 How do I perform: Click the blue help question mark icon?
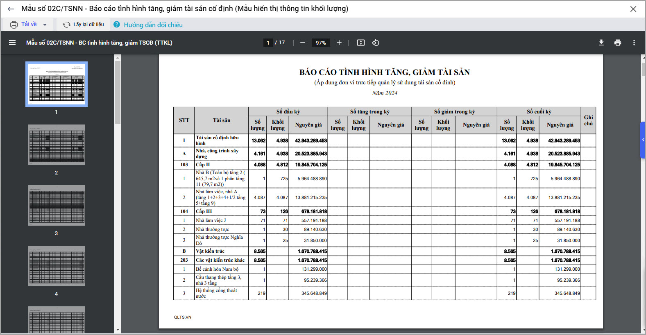[x=117, y=25]
